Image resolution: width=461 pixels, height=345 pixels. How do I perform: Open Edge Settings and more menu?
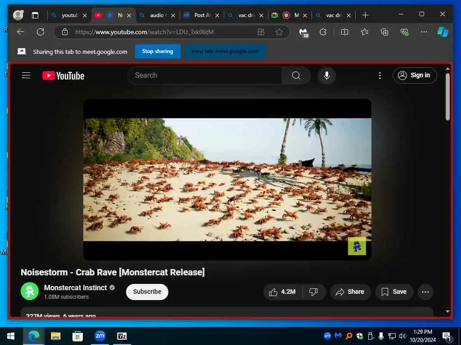[x=424, y=32]
